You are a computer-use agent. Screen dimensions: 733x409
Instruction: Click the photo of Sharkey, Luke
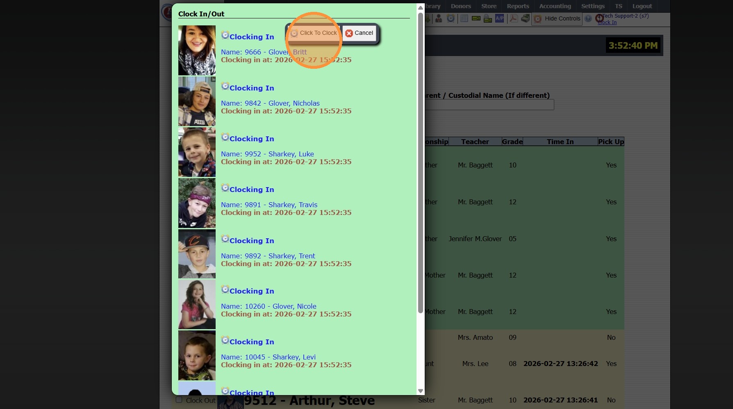point(197,152)
